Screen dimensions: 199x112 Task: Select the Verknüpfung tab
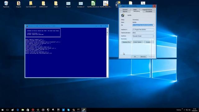coord(137,11)
